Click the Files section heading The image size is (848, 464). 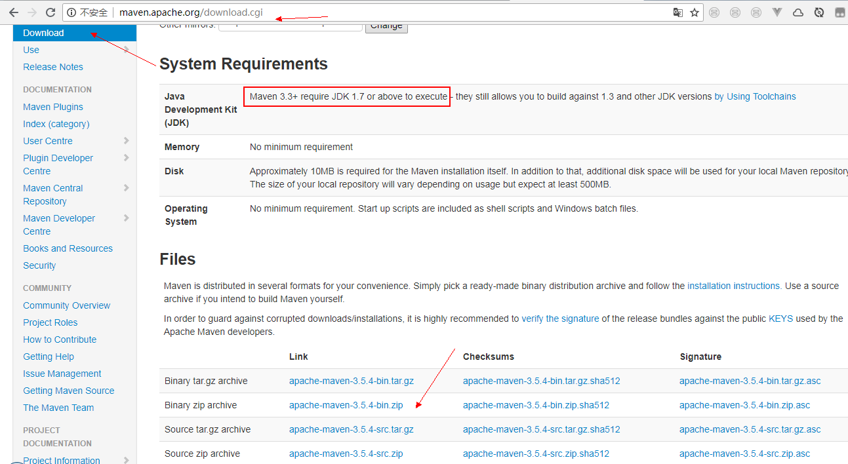[x=178, y=259]
